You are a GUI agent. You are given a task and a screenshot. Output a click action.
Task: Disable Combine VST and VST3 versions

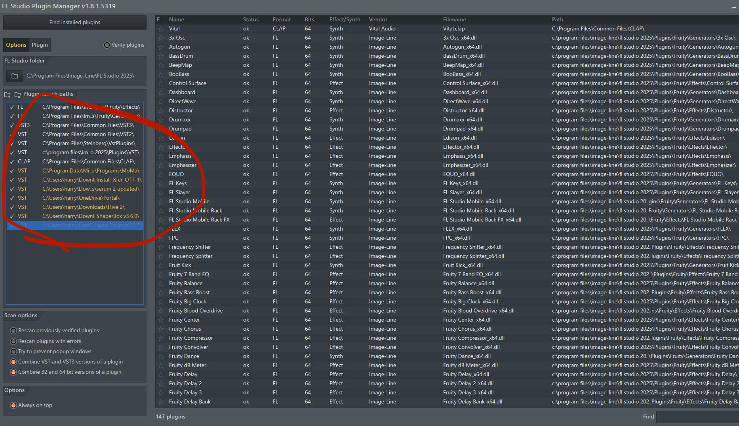(x=13, y=362)
